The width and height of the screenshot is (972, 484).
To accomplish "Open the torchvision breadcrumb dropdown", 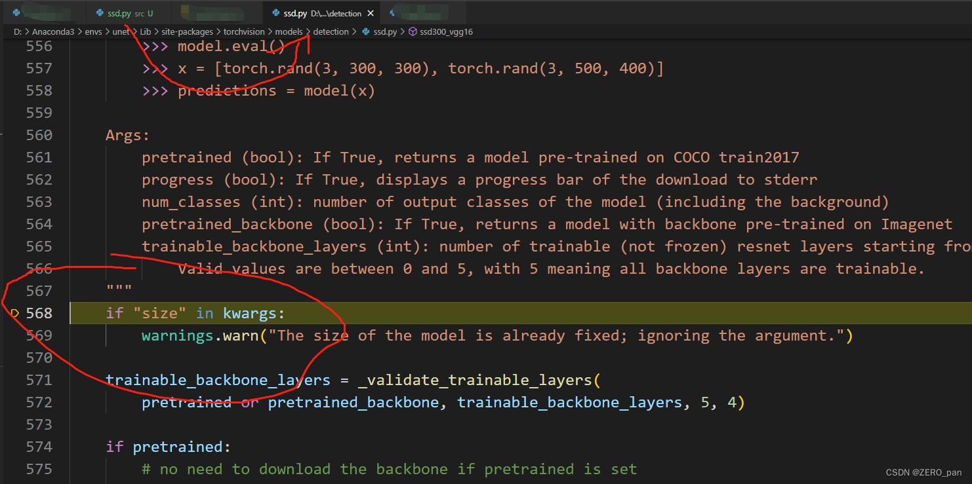I will coord(244,31).
